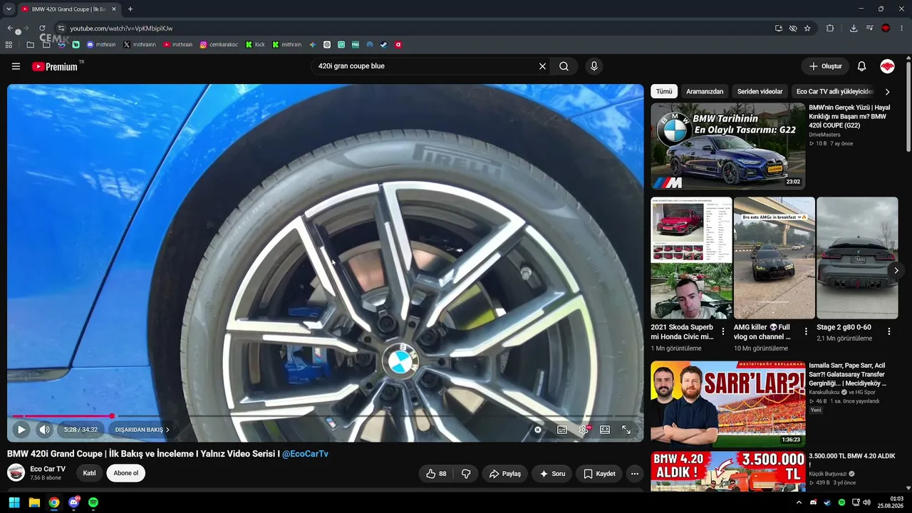Open options for Stage 2 g80 short
The width and height of the screenshot is (912, 513).
click(889, 331)
